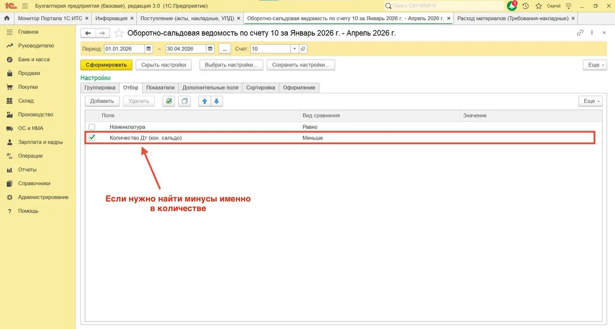The height and width of the screenshot is (329, 615).
Task: Go to the home start page icon
Action: (x=7, y=18)
